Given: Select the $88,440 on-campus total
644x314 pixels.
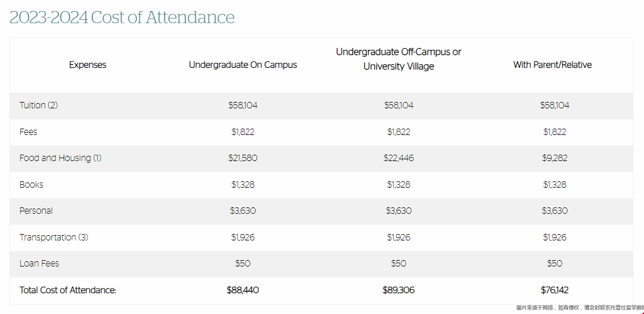Looking at the screenshot, I should point(243,290).
